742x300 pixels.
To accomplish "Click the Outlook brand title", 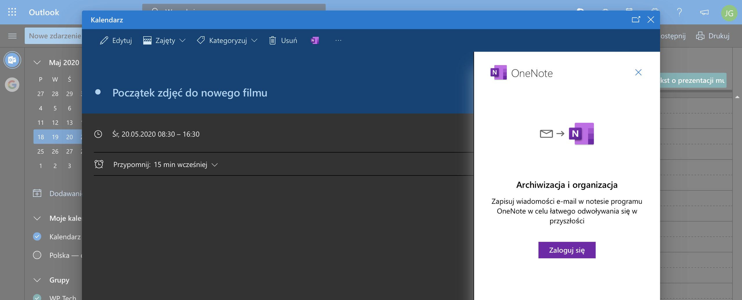I will [x=44, y=12].
